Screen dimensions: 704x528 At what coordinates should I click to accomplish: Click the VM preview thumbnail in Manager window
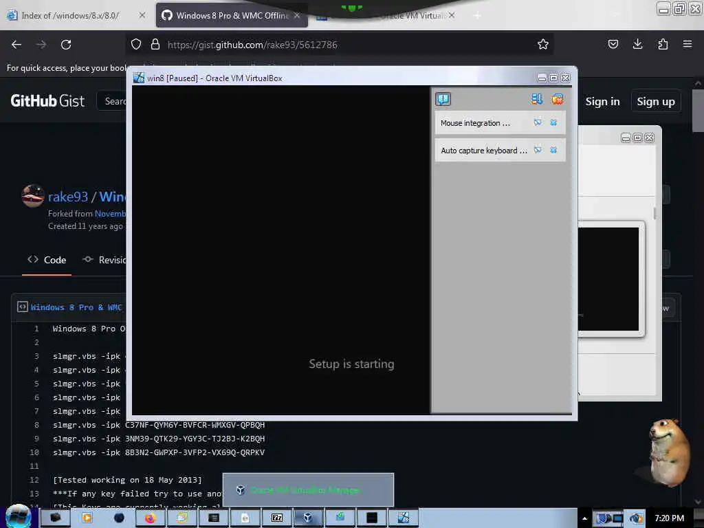tap(608, 279)
